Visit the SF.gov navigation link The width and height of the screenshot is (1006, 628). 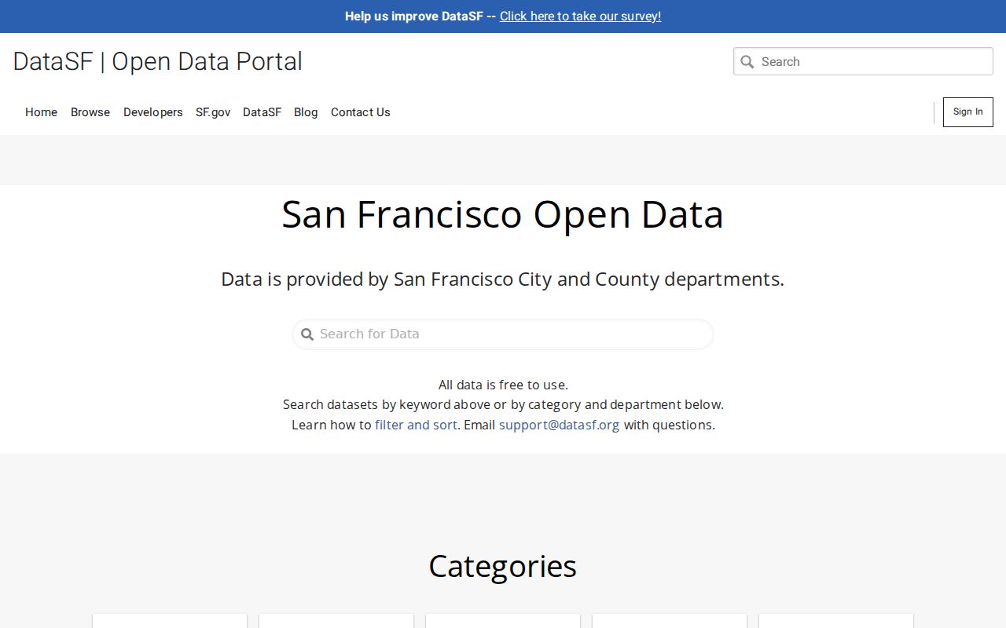(x=213, y=112)
